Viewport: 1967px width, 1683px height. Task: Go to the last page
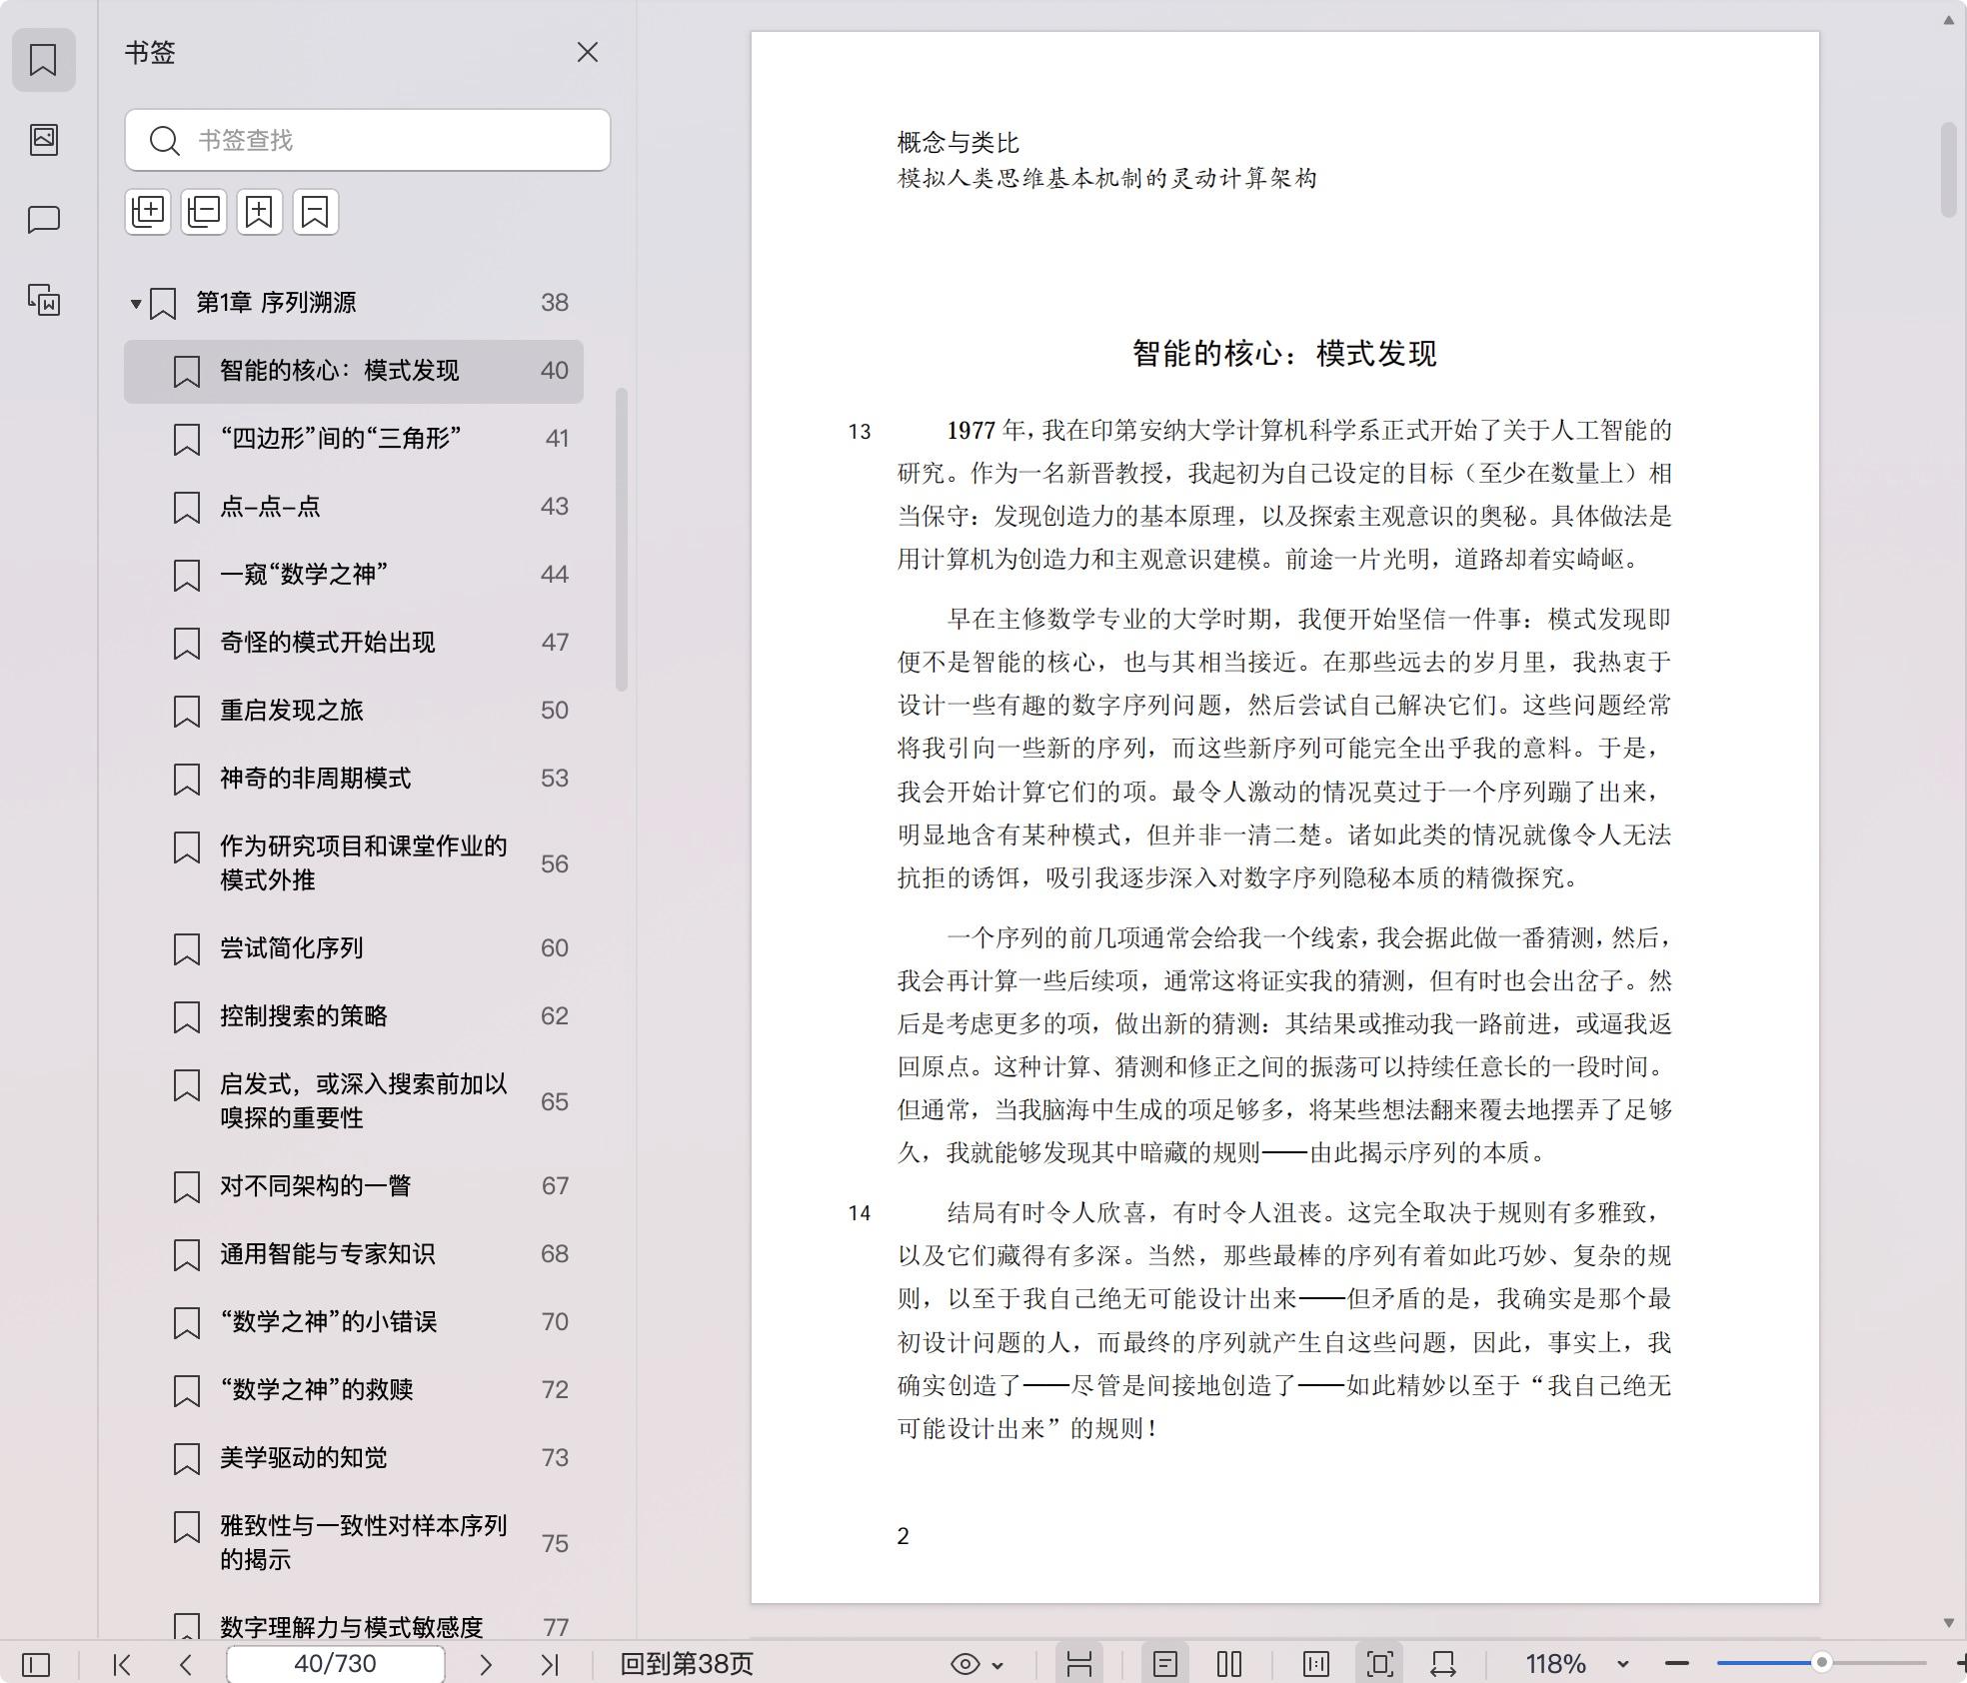coord(550,1664)
